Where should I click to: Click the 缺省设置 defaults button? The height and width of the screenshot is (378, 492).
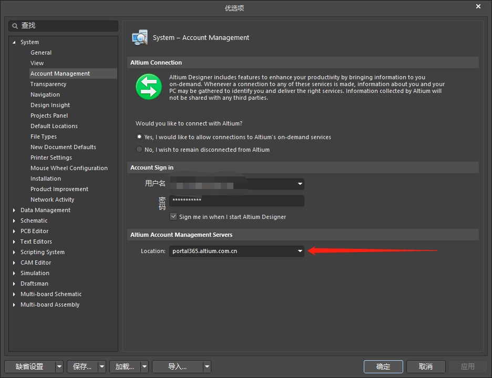(30, 366)
